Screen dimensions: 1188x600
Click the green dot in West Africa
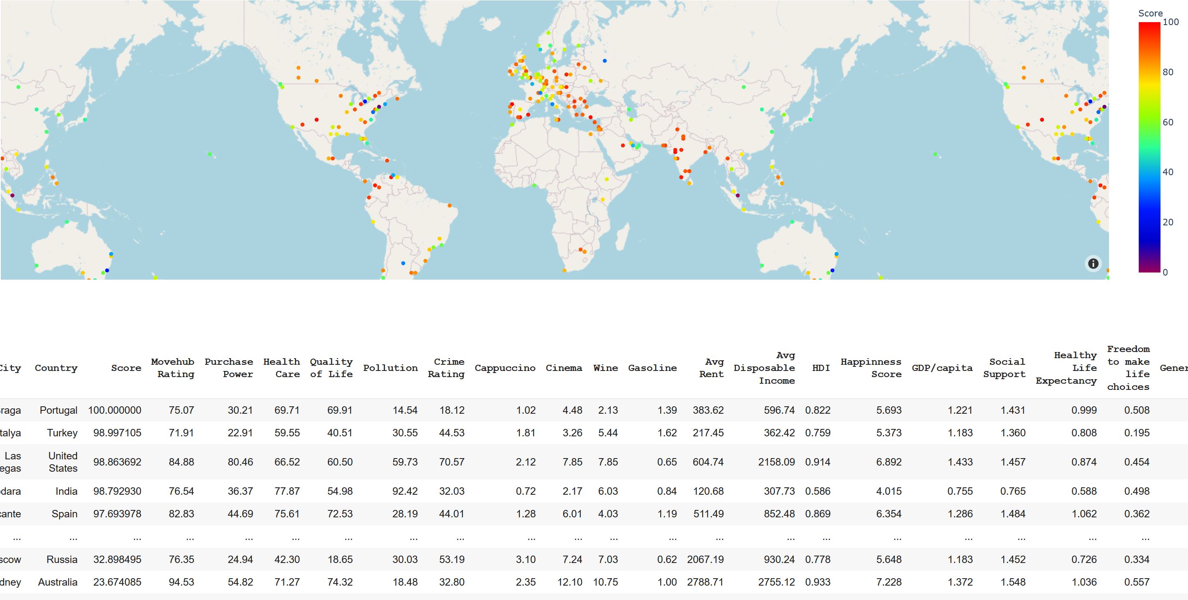[534, 185]
